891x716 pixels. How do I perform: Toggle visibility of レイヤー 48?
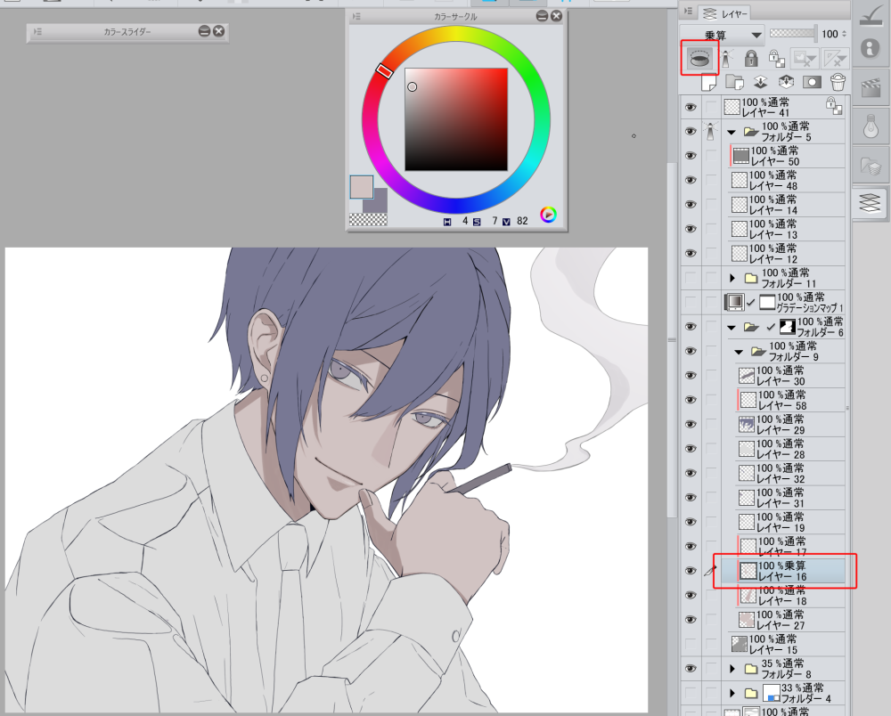[x=691, y=180]
